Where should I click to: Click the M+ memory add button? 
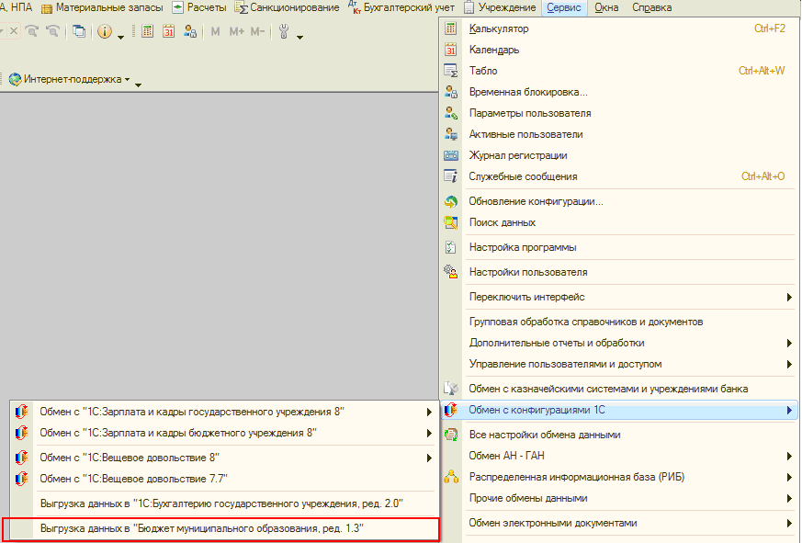pyautogui.click(x=236, y=31)
